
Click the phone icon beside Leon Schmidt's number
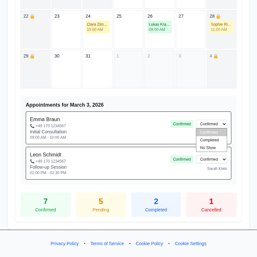32,161
